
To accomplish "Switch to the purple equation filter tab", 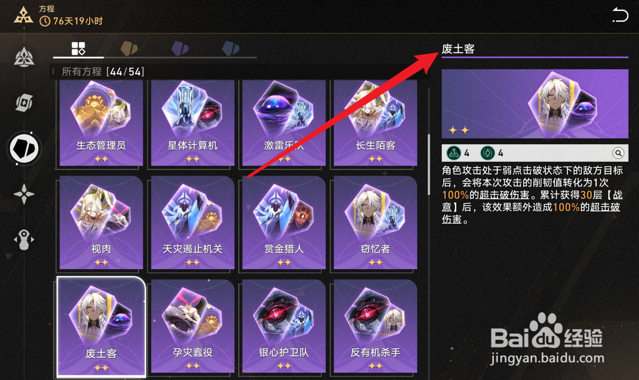I will pos(180,48).
